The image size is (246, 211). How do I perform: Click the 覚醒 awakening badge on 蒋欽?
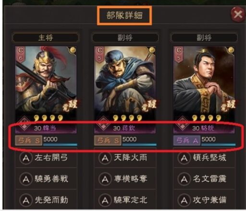point(149,105)
